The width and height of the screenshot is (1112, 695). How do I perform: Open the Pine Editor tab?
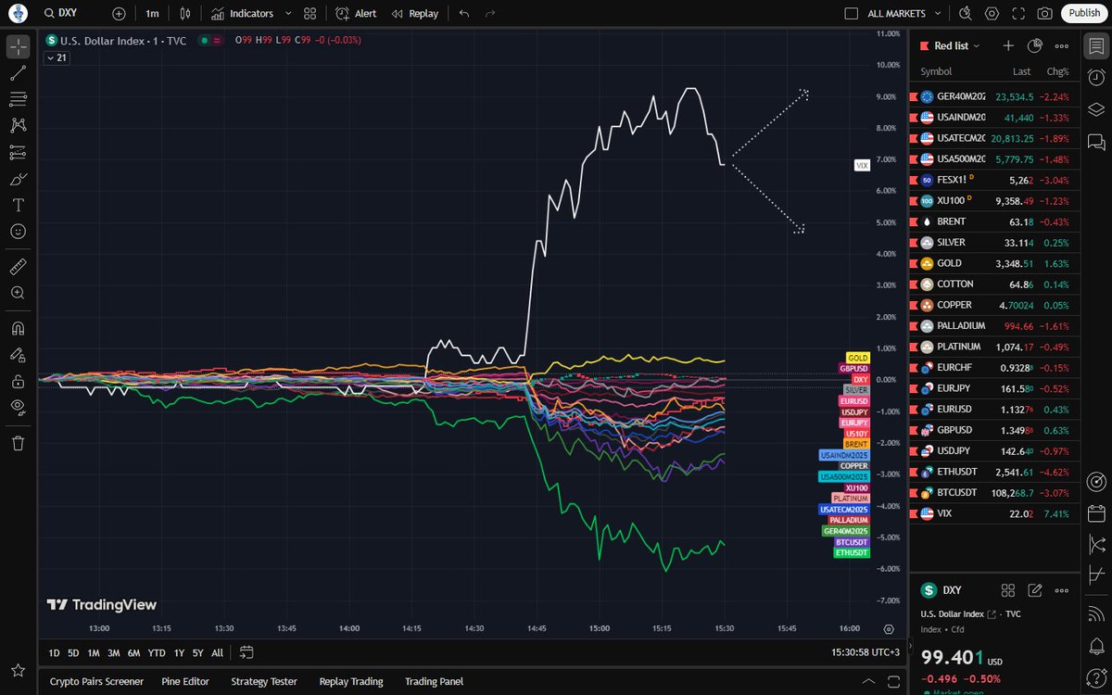point(183,681)
